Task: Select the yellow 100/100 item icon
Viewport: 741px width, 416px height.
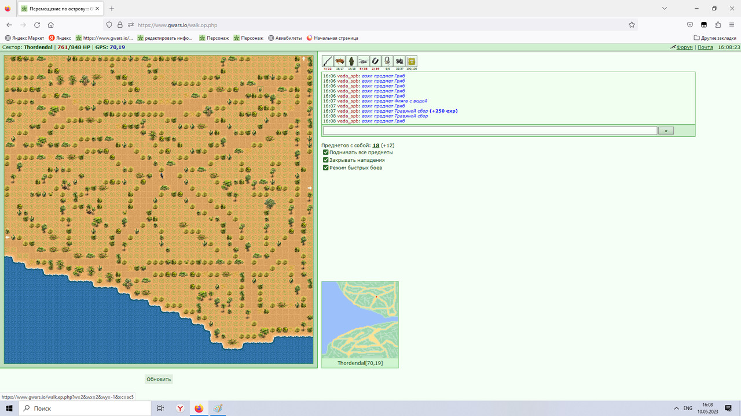Action: click(x=412, y=61)
